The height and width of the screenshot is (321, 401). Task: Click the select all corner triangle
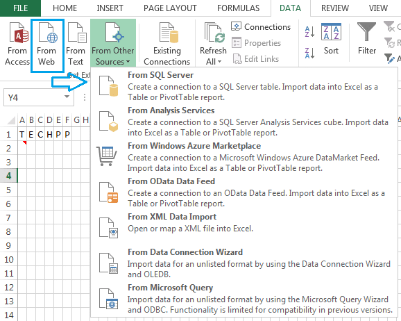(11, 120)
